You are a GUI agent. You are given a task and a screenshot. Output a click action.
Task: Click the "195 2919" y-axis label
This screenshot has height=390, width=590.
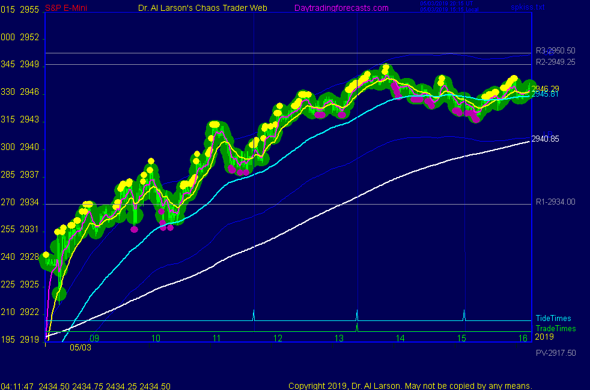(x=20, y=339)
